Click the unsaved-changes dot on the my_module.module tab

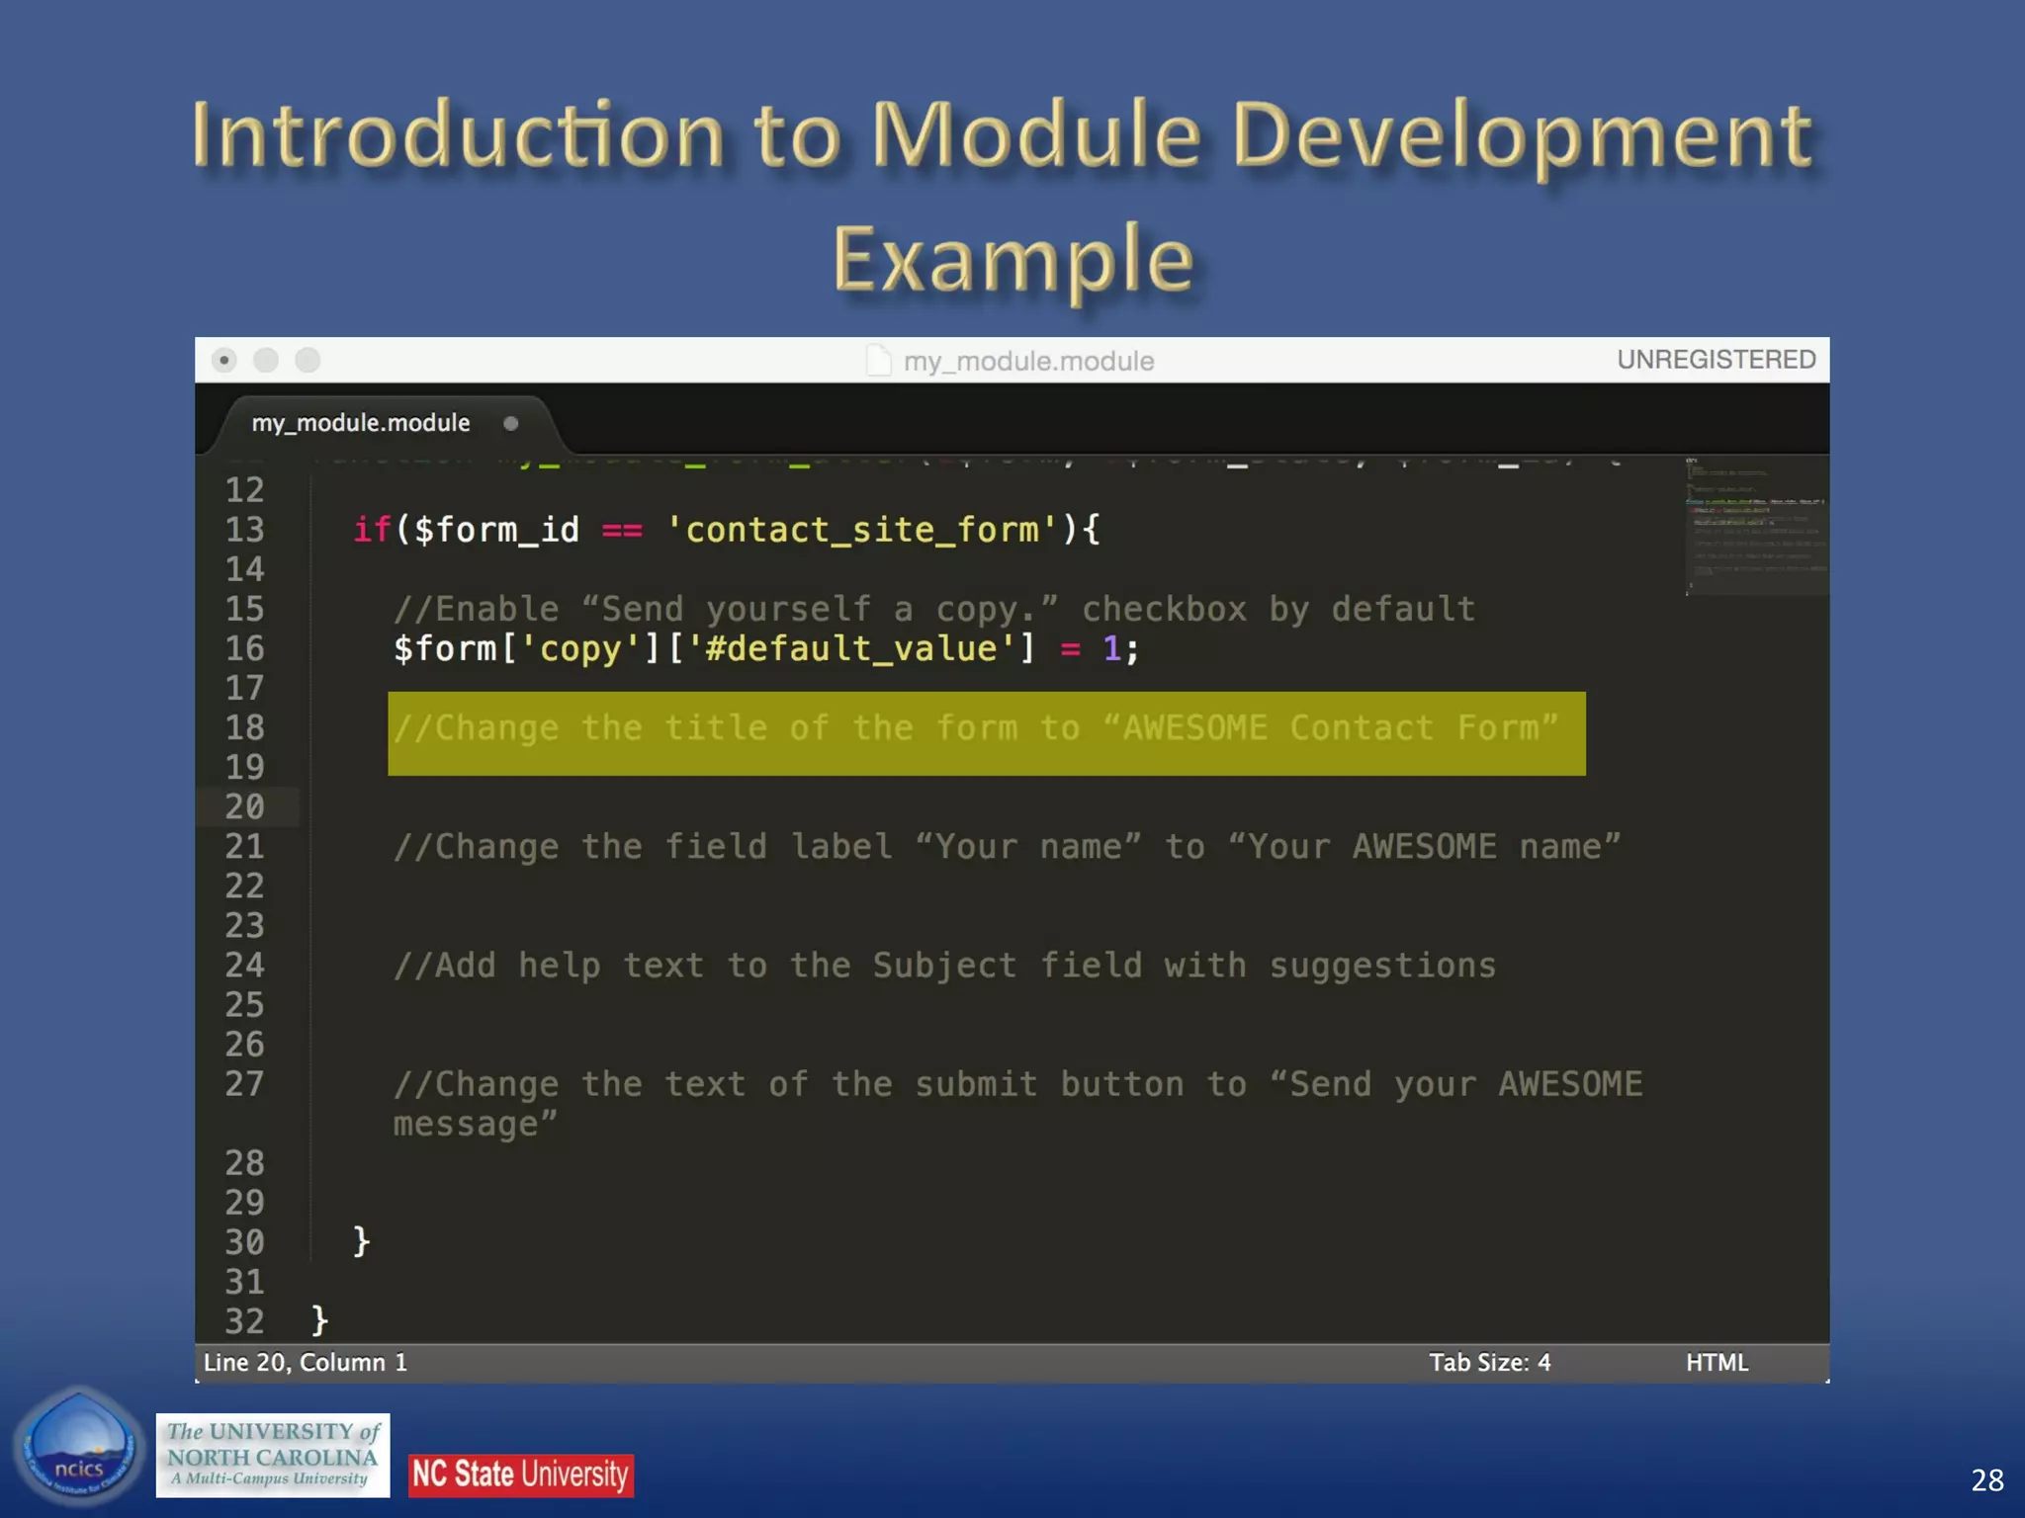pos(511,424)
